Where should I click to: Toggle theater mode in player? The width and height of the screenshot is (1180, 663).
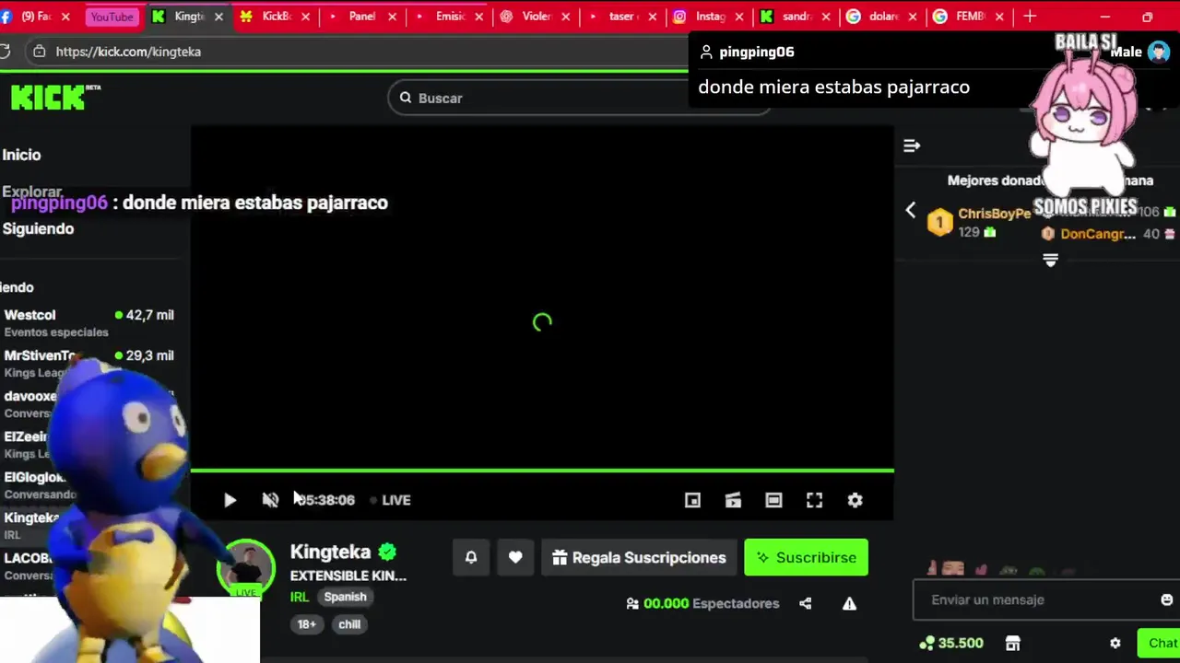point(773,500)
